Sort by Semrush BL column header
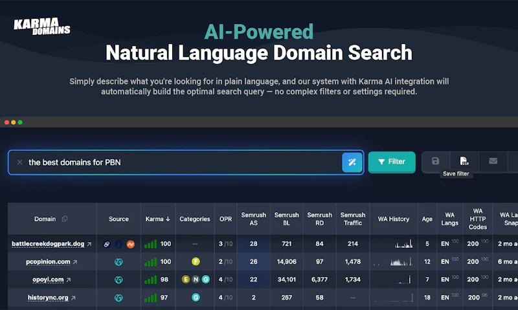This screenshot has width=518, height=310. click(286, 219)
